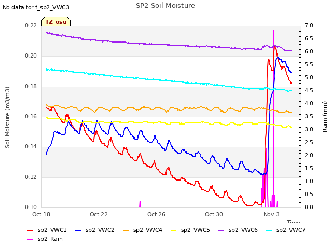Click the Raim (mm) right axis title

coord(325,117)
